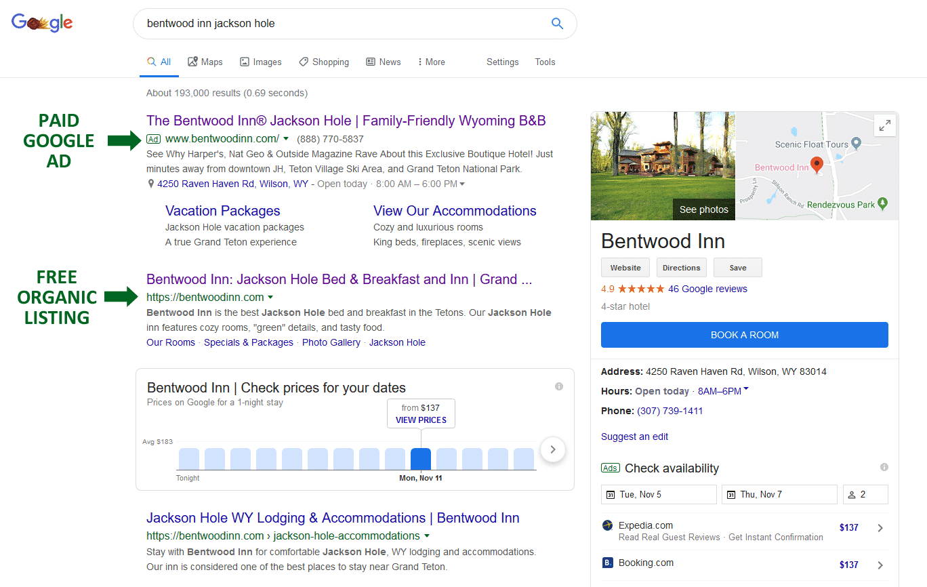
Task: Click Suggest an edit link
Action: click(x=634, y=437)
